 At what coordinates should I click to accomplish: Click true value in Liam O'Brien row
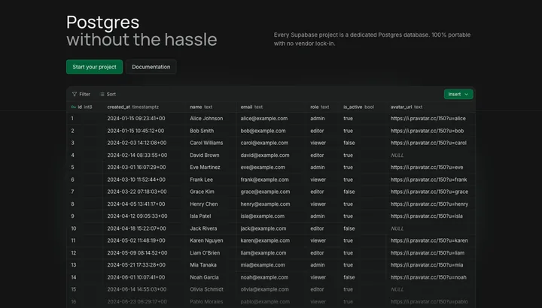click(x=348, y=253)
